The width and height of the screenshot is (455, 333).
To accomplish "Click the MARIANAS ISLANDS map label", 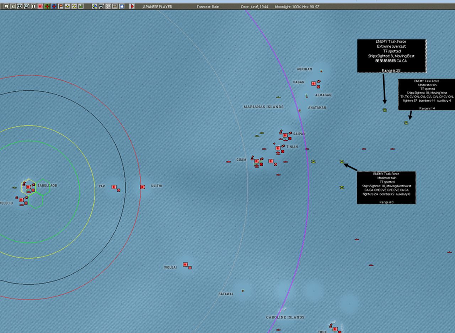I will point(263,107).
